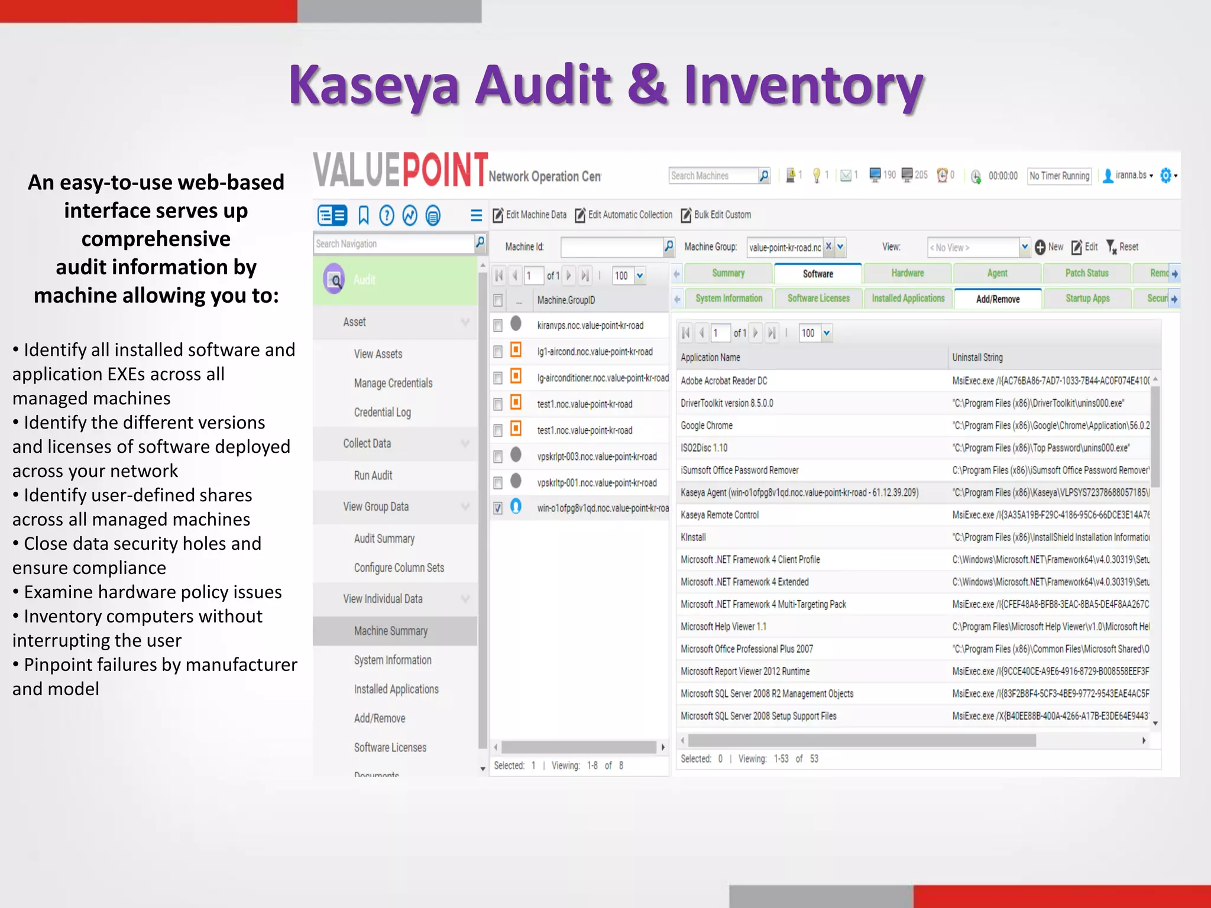Screen dimensions: 1211x908
Task: Open the Startup Apps sub-tab
Action: [1087, 299]
